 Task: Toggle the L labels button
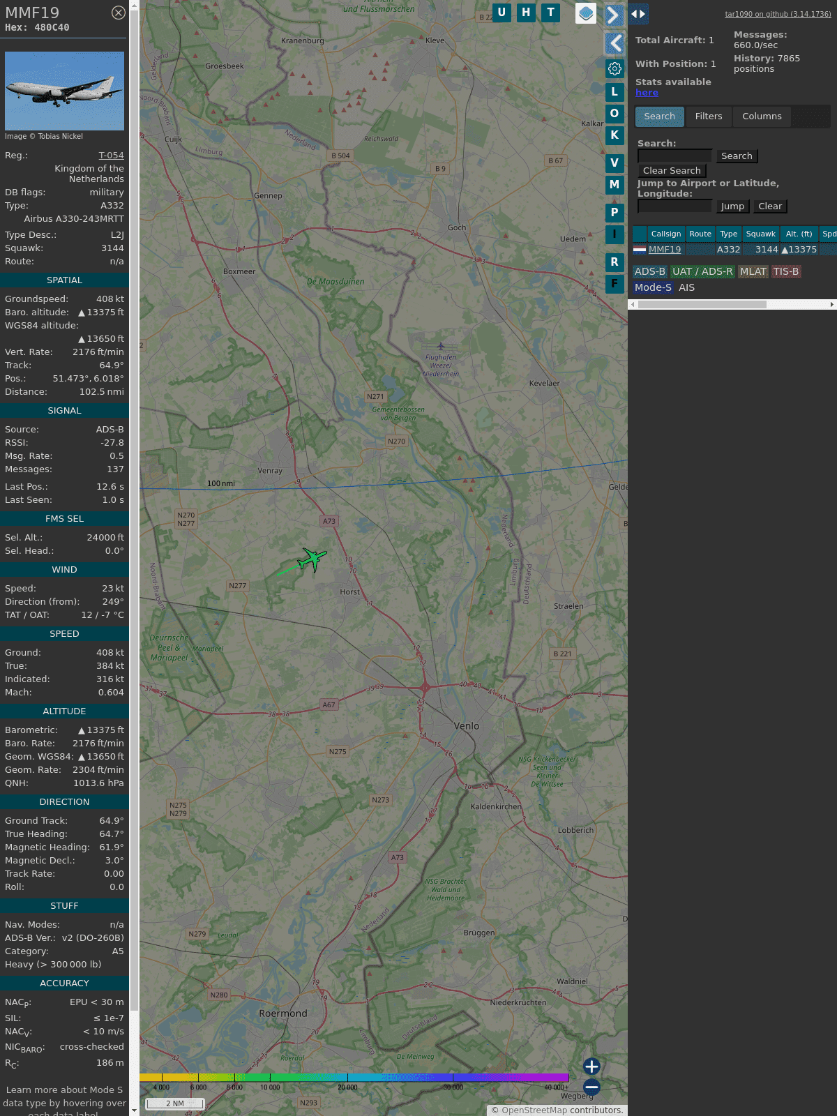click(x=614, y=91)
